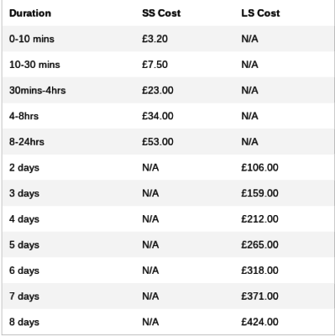Click the Duration column header
Screen dimensions: 335x336
[x=30, y=13]
